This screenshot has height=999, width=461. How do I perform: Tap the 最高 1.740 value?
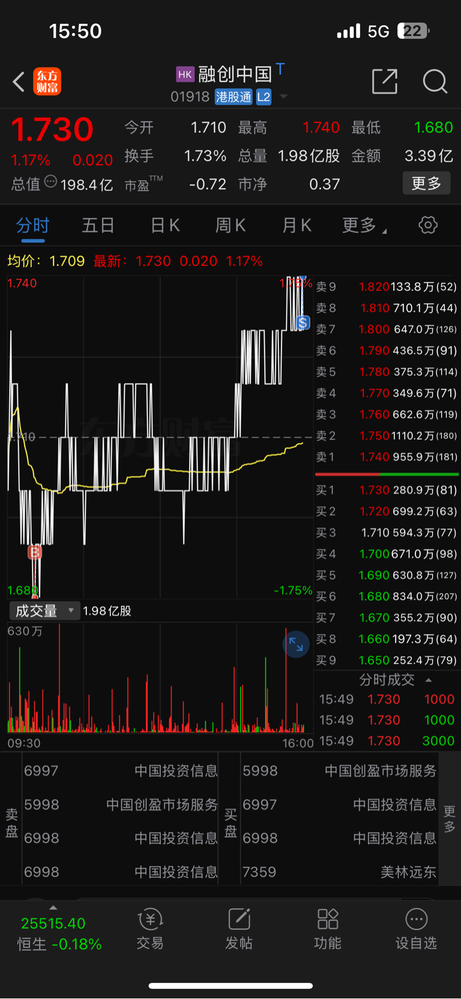[321, 127]
